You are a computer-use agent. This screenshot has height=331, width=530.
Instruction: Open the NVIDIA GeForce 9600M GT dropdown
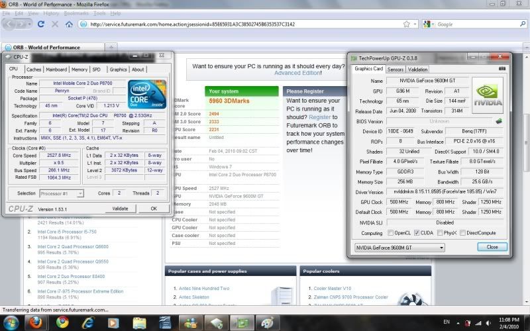click(x=399, y=248)
